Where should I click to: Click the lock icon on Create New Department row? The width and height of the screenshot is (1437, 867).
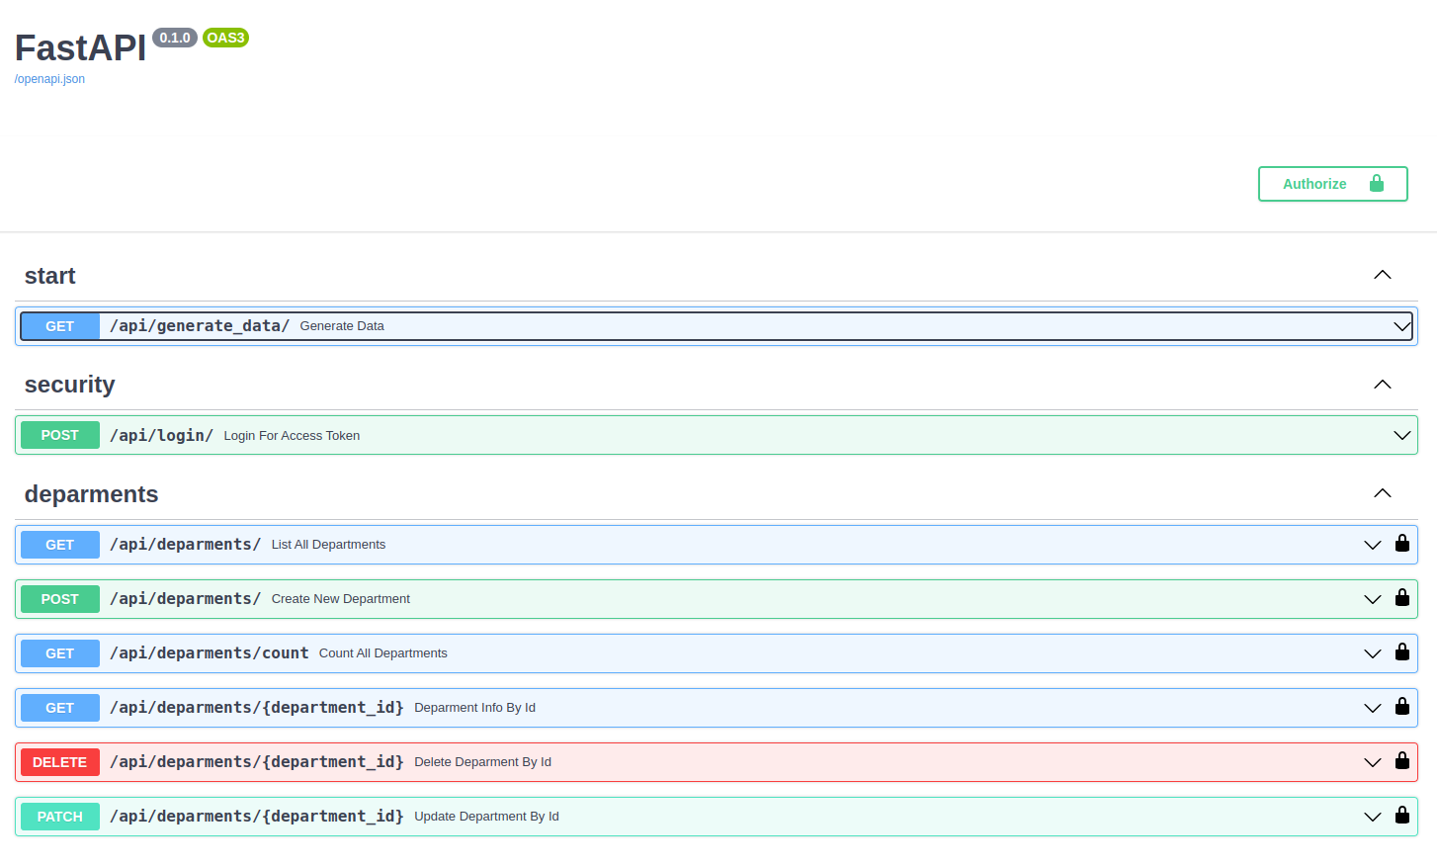pos(1401,597)
